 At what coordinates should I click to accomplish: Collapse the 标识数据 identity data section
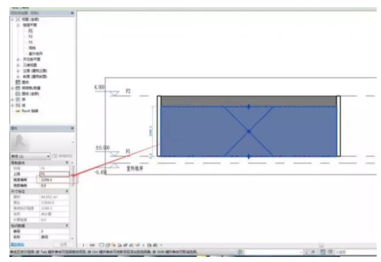(67, 226)
